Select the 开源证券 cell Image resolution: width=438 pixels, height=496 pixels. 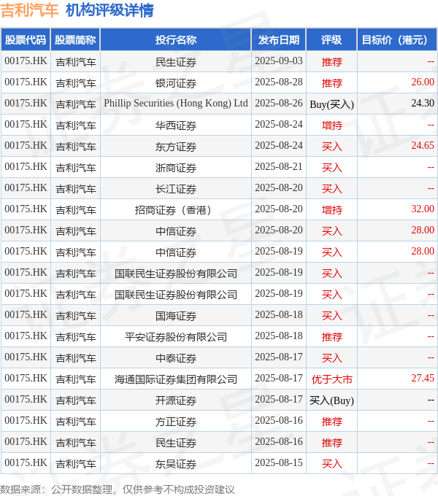(x=176, y=400)
